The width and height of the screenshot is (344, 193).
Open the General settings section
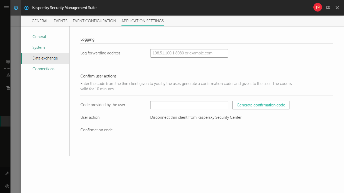pos(39,37)
